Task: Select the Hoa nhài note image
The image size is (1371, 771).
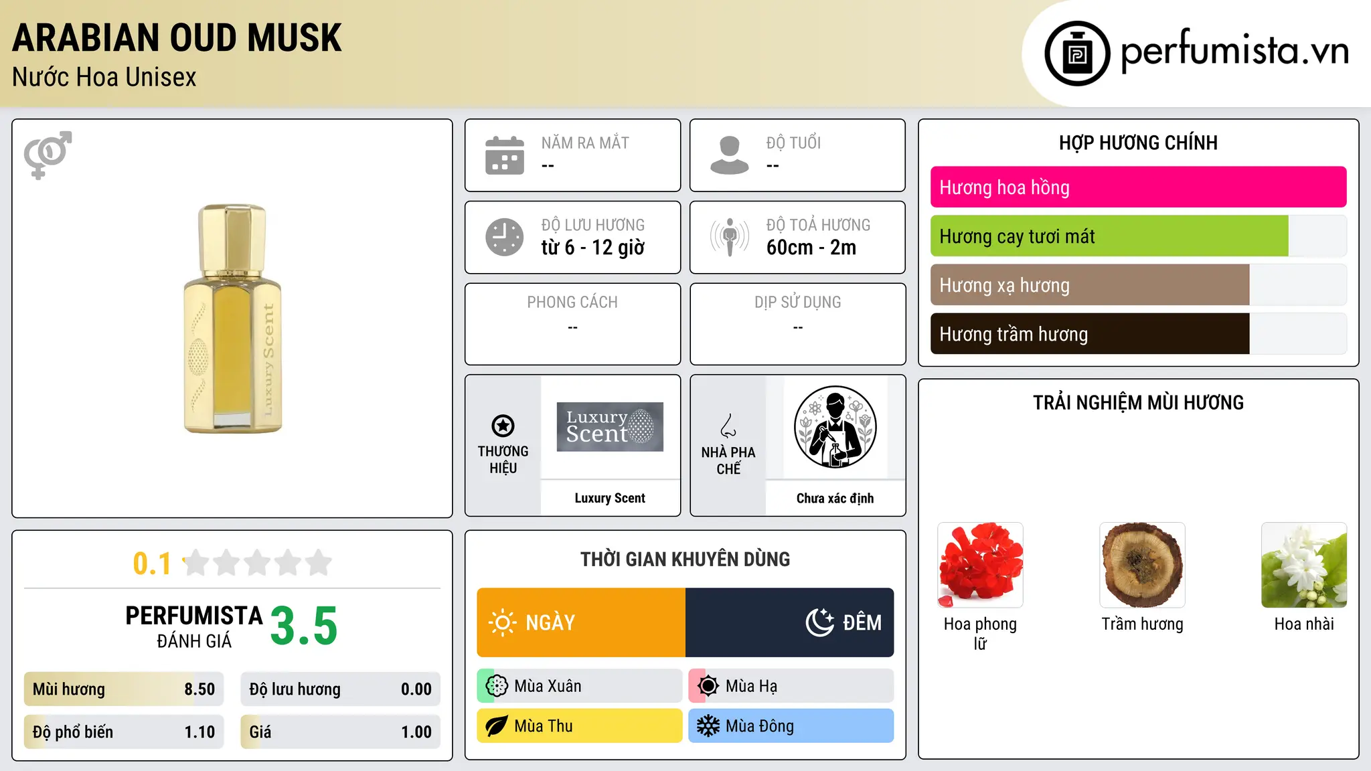Action: 1304,565
